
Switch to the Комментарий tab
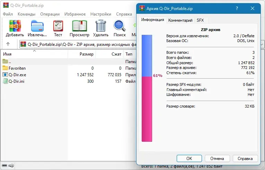pos(180,20)
